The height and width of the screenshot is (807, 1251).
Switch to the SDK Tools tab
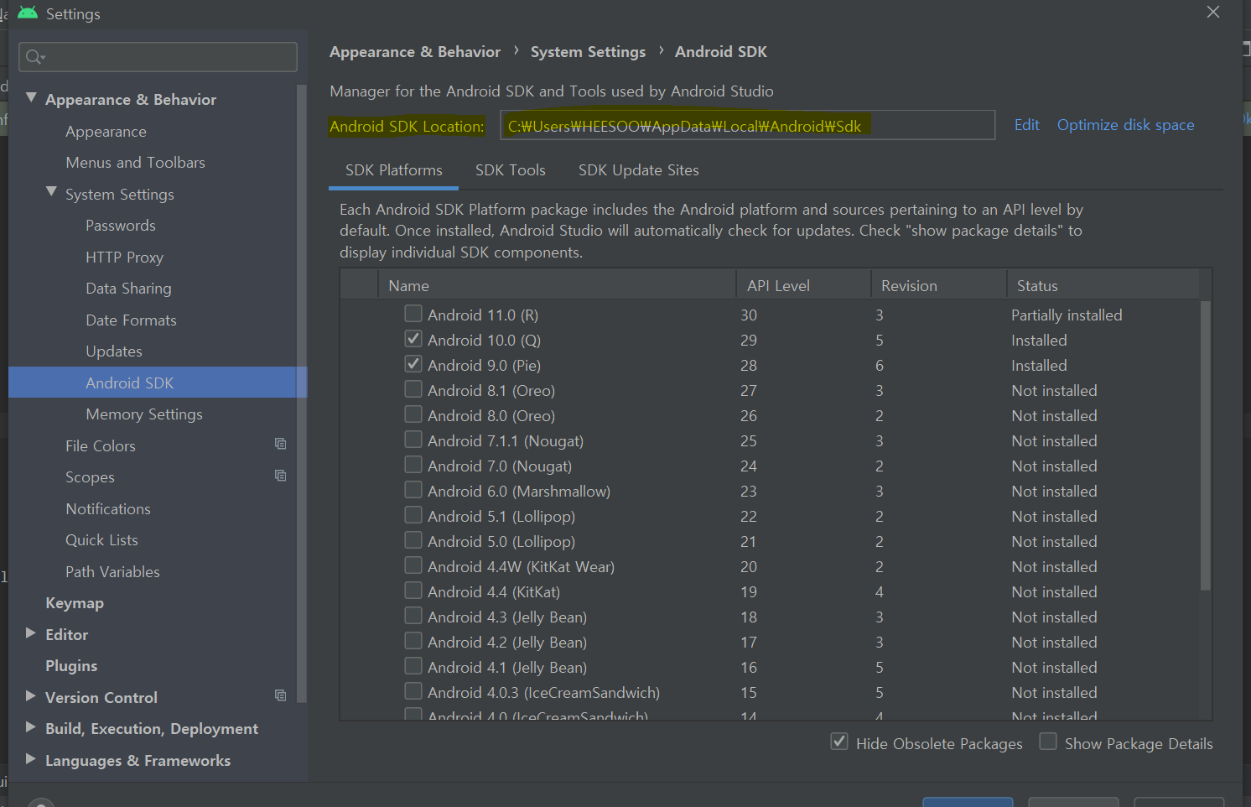pyautogui.click(x=511, y=170)
